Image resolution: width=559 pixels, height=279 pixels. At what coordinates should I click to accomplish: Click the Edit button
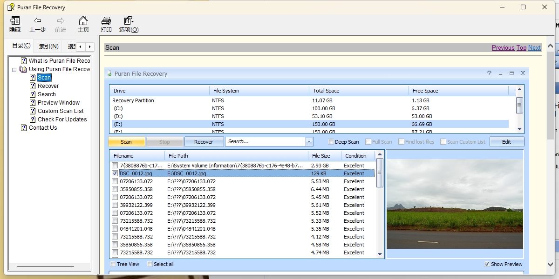[506, 142]
